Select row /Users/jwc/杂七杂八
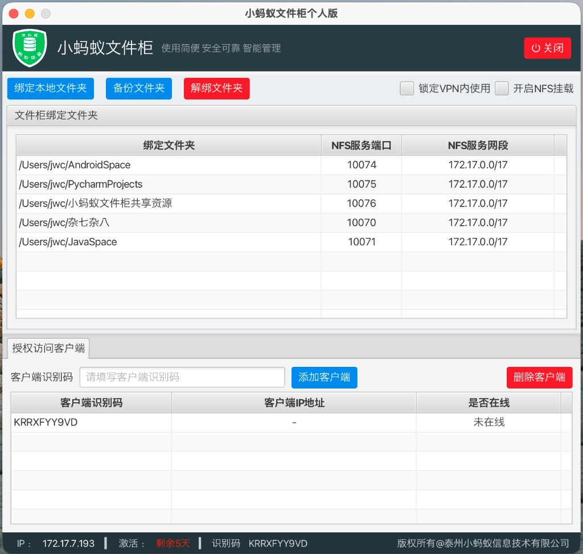Screen dimensions: 583x554 [291, 223]
